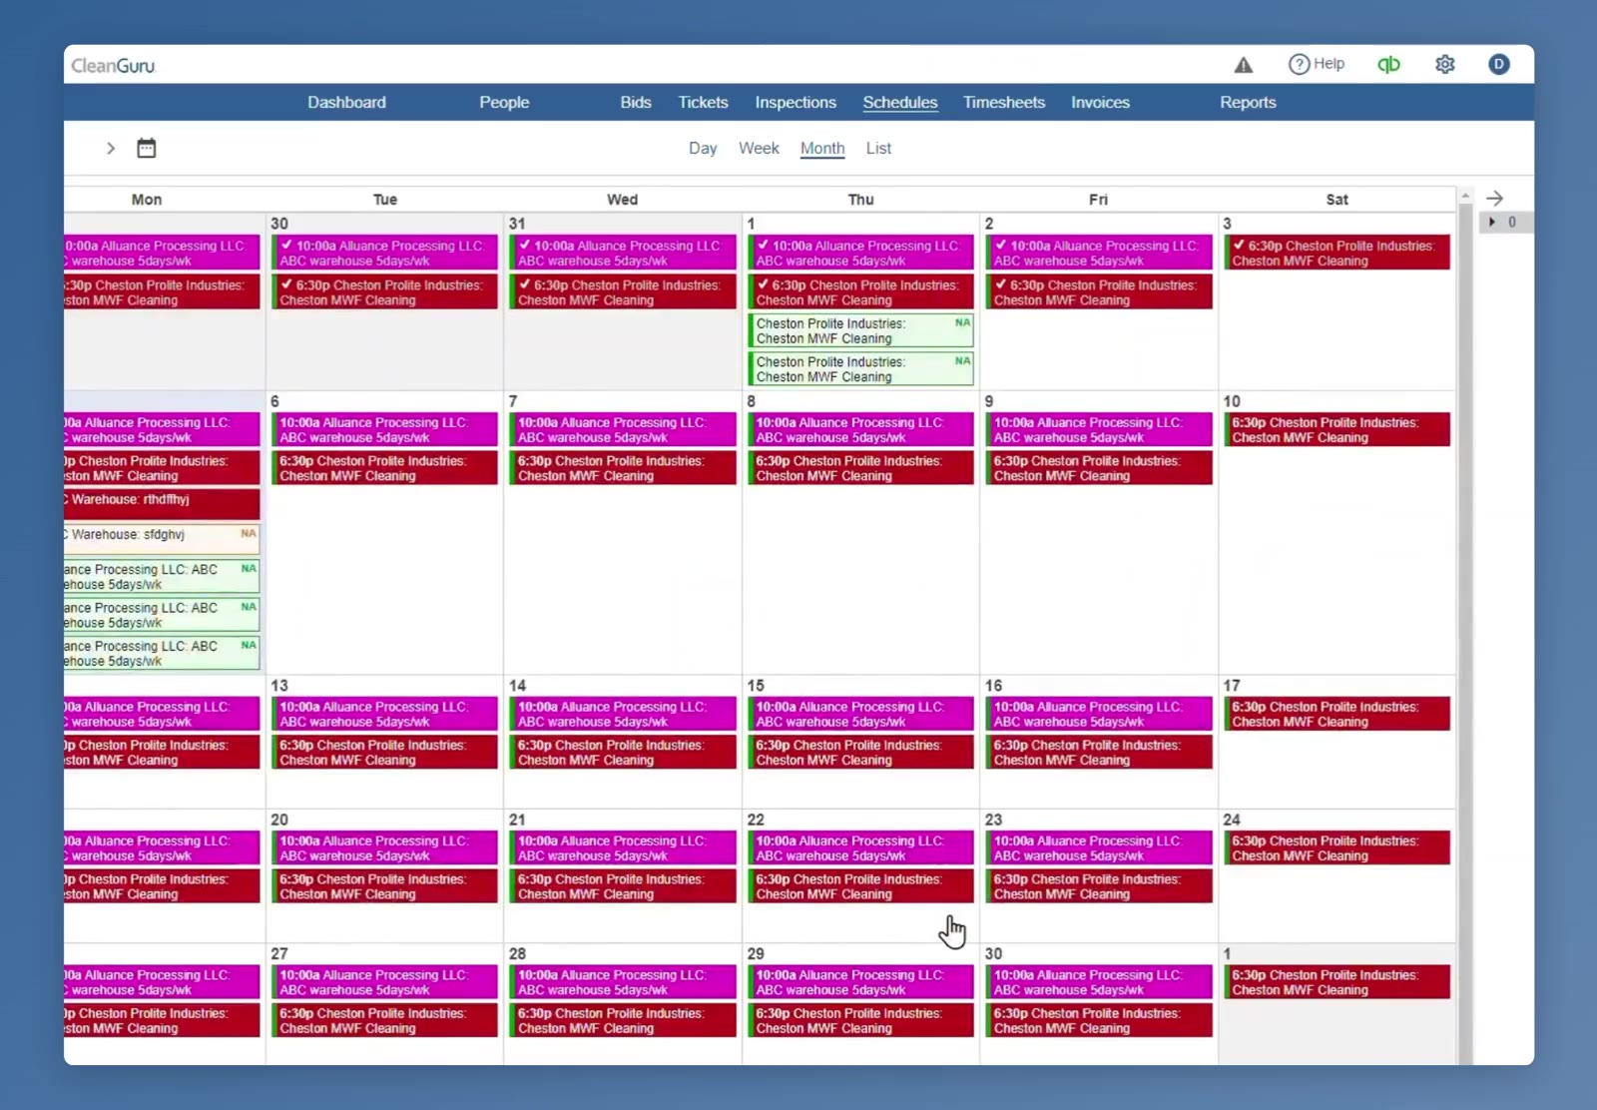Open the Reports menu
The image size is (1597, 1110).
pyautogui.click(x=1248, y=102)
